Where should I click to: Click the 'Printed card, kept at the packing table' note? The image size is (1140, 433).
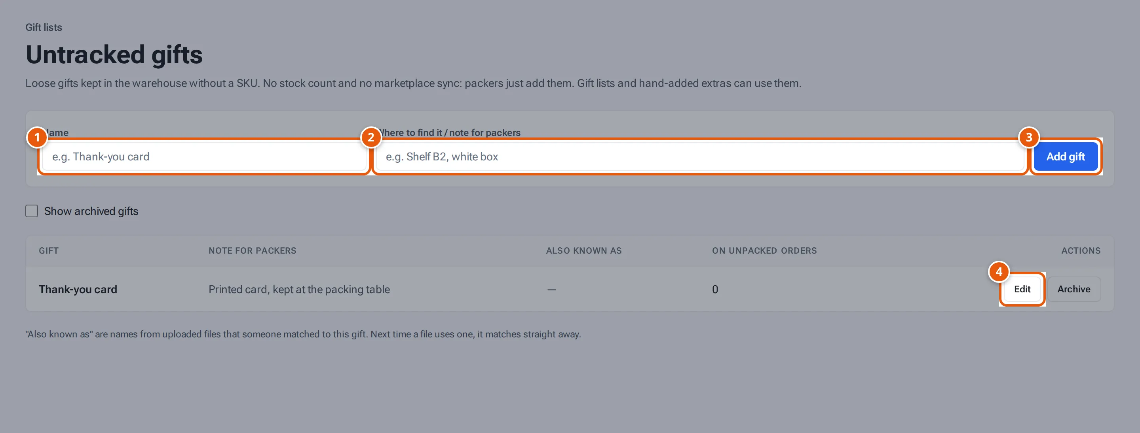299,290
